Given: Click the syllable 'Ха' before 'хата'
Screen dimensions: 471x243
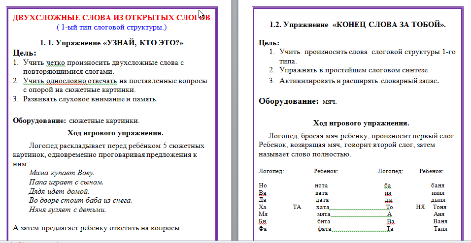Looking at the screenshot, I should pos(263,207).
